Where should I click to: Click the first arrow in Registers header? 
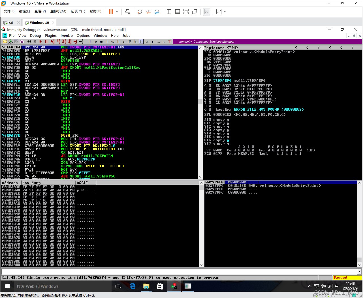296,48
